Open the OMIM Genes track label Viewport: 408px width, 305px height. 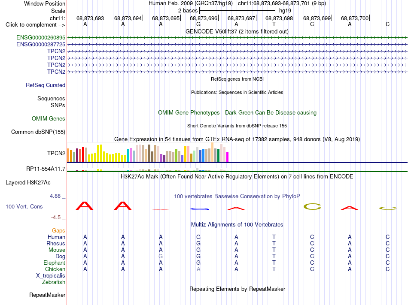point(49,119)
